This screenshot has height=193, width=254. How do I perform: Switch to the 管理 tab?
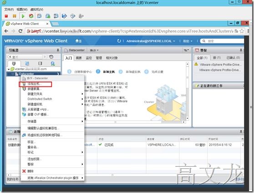point(99,58)
